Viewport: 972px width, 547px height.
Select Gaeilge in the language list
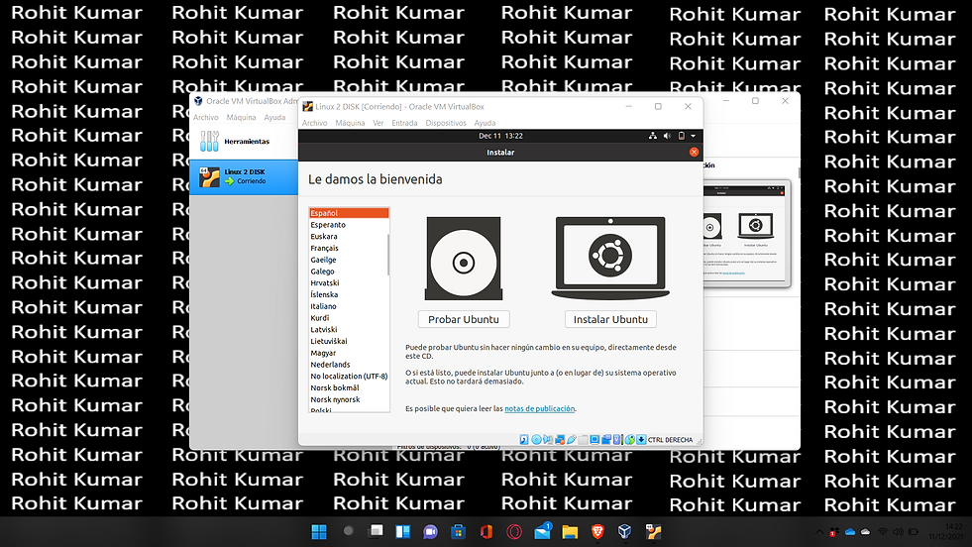coord(349,260)
